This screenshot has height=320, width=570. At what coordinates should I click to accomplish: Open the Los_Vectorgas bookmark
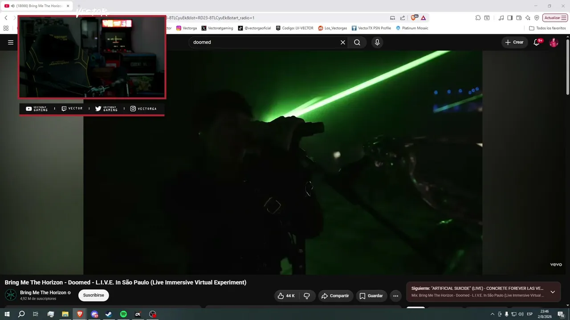[333, 28]
